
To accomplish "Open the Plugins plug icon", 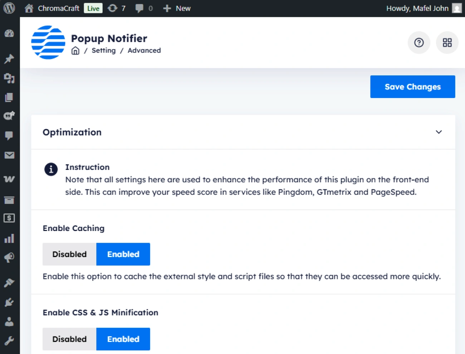I will [9, 302].
